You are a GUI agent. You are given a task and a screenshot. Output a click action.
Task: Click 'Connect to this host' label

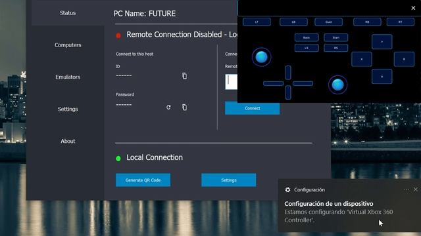134,54
